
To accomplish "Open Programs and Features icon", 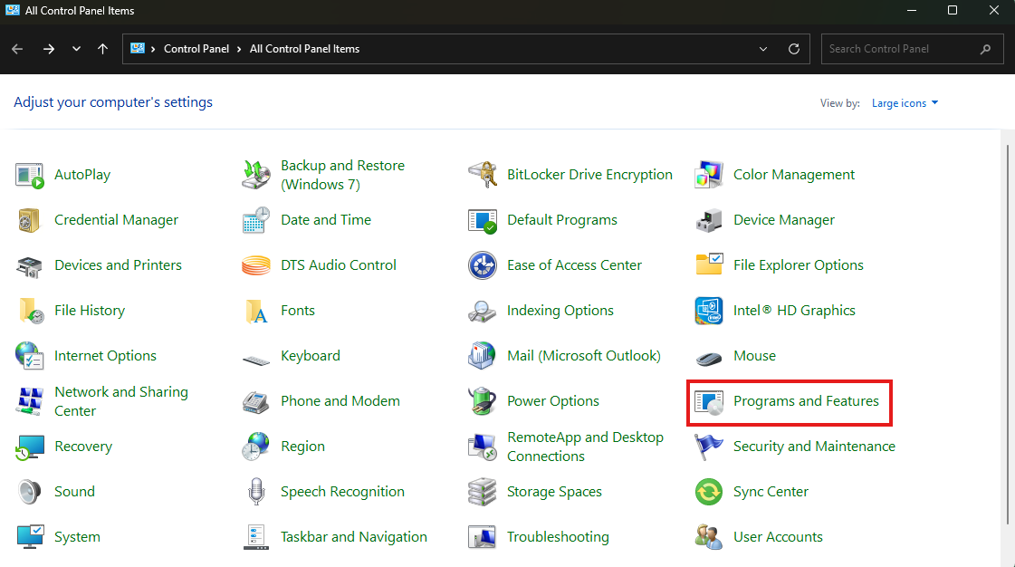I will pos(709,401).
